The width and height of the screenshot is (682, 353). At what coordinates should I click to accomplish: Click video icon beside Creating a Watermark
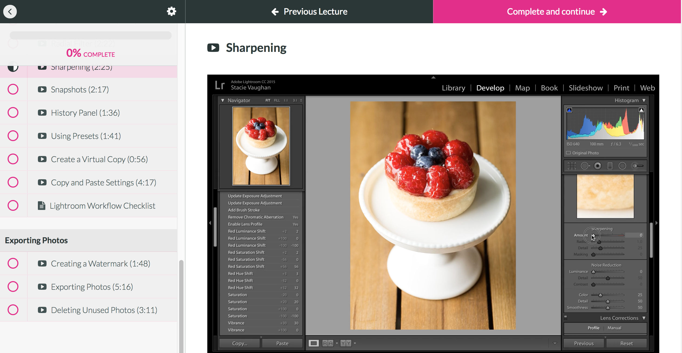[x=42, y=264]
